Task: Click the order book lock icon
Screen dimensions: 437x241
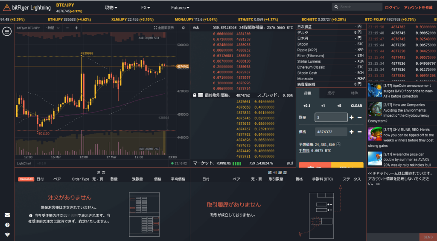Action: click(x=195, y=95)
